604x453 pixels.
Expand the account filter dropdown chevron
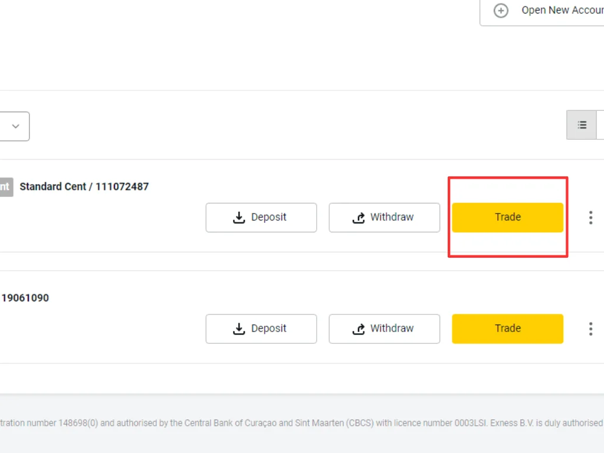16,126
